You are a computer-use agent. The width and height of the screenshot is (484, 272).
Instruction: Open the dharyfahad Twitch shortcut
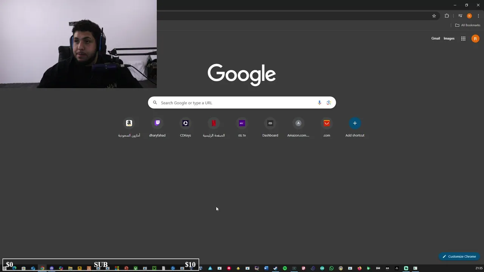pyautogui.click(x=157, y=128)
